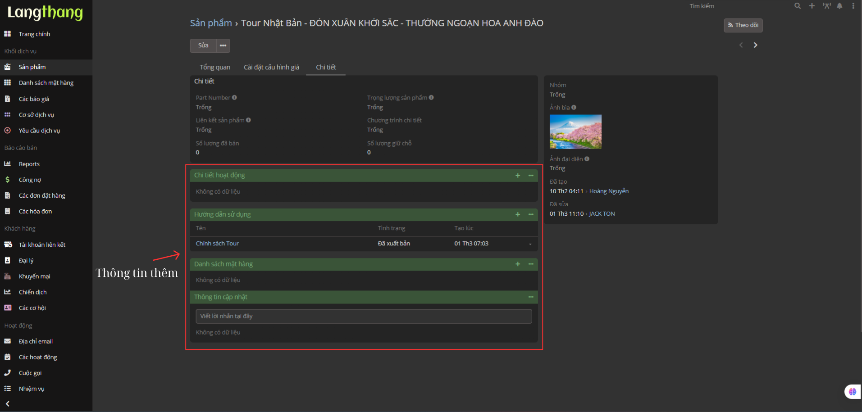Screen dimensions: 862x412
Task: Click the search magnifier icon in top bar
Action: click(x=797, y=6)
